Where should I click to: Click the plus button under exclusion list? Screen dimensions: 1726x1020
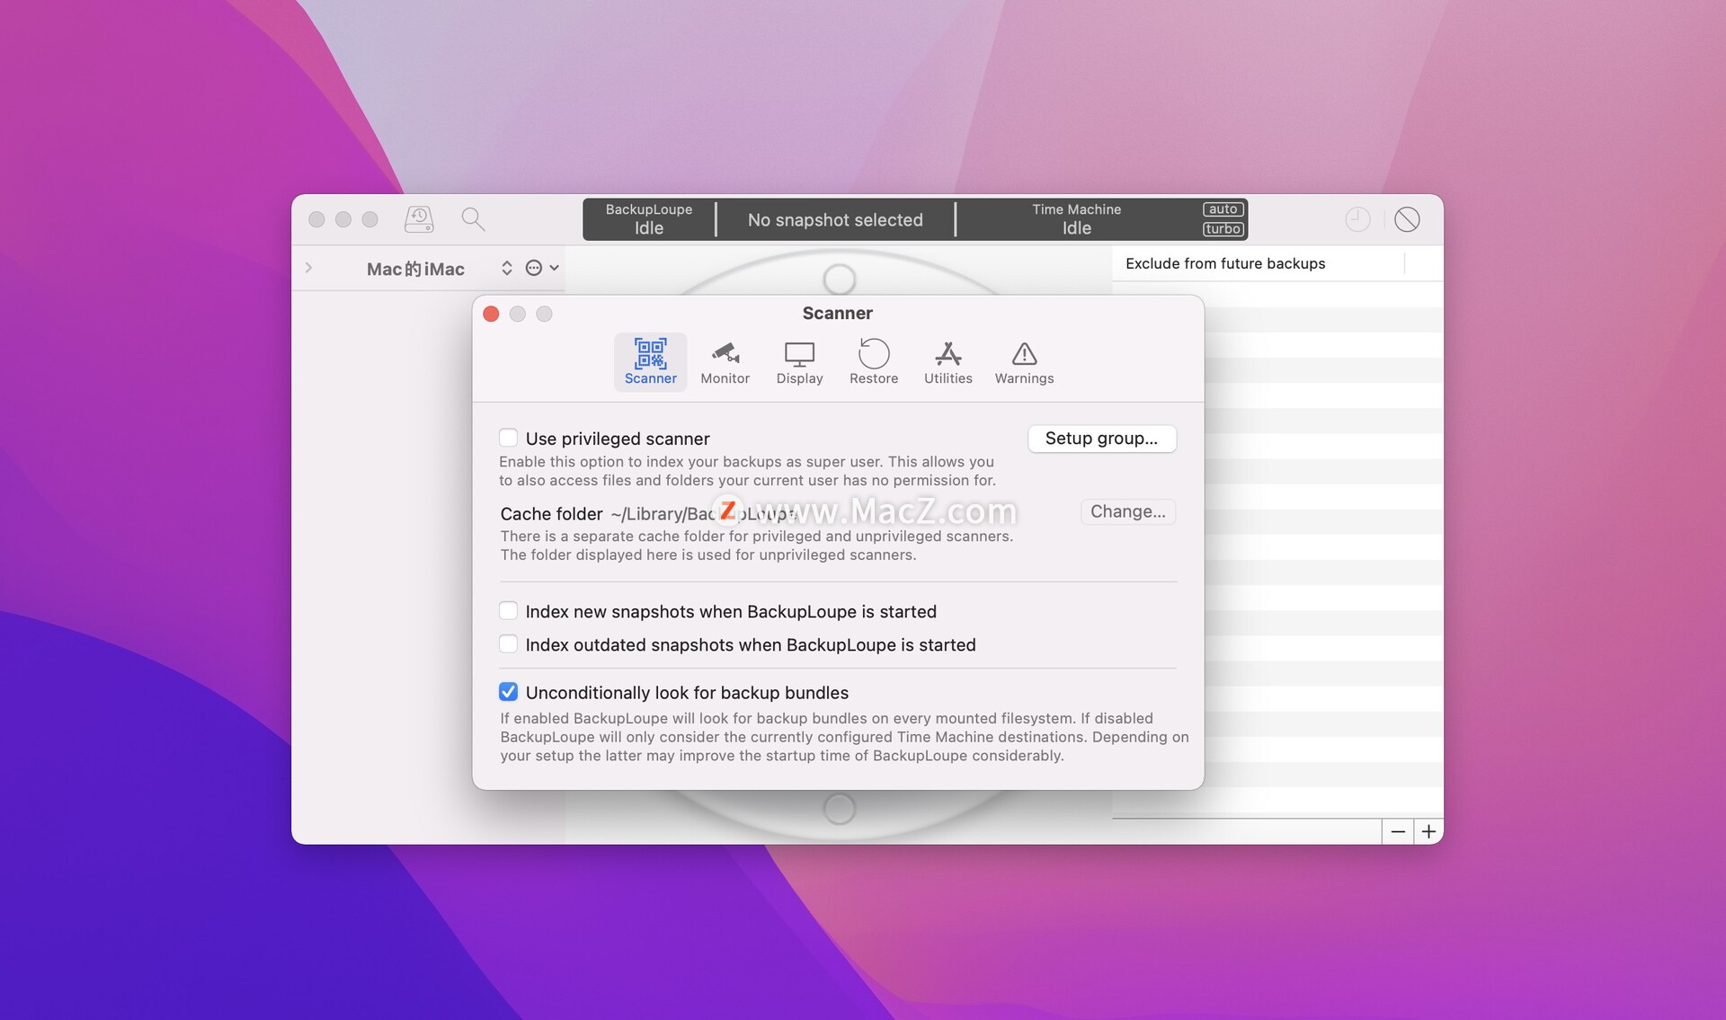(1428, 831)
